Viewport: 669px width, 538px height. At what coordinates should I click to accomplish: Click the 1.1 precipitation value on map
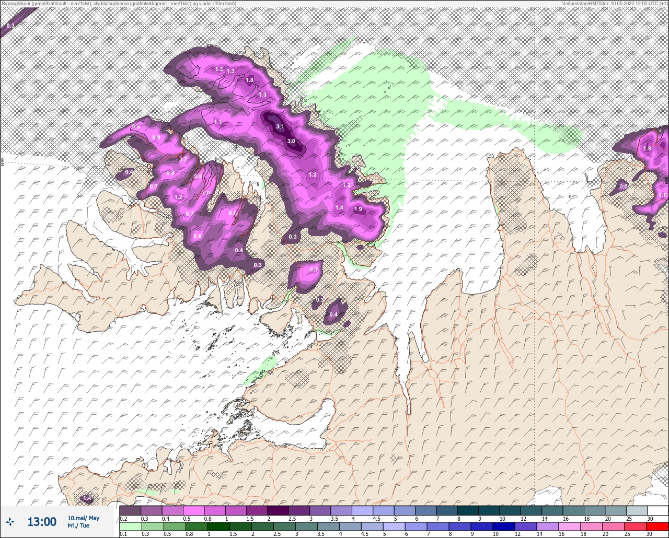[218, 122]
